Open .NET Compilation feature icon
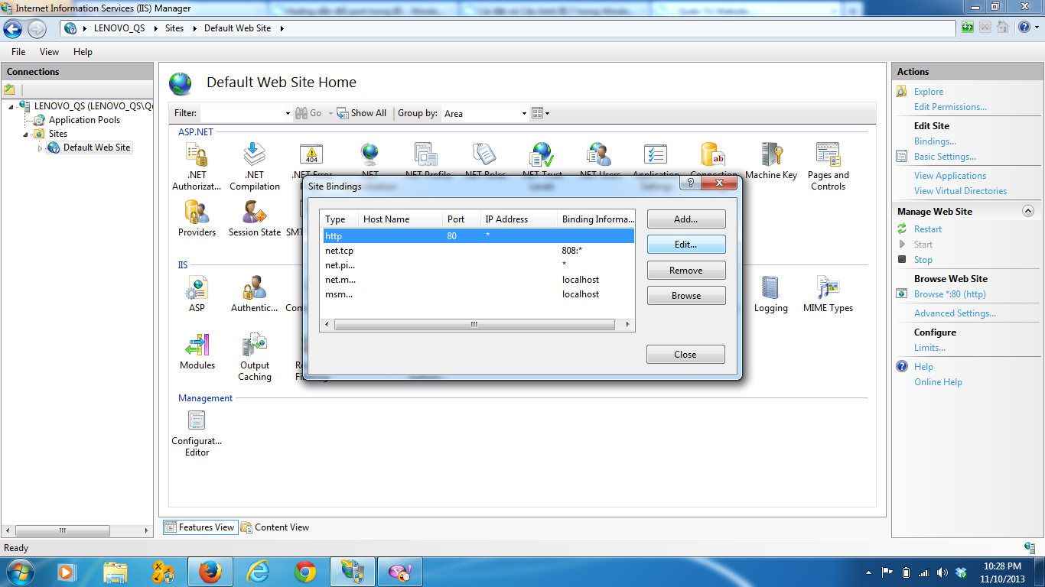 (x=255, y=154)
